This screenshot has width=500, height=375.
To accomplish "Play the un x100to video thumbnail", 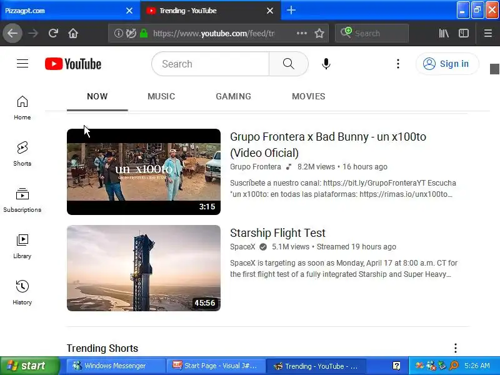I will (x=144, y=172).
